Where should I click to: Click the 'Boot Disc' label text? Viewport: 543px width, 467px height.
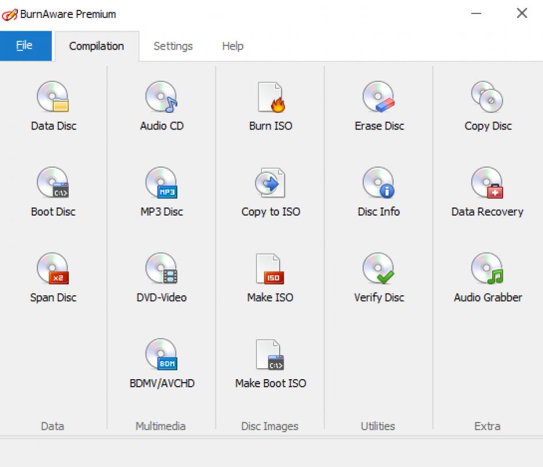pos(53,212)
